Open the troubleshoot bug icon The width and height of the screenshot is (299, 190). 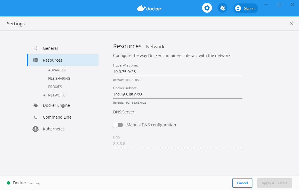(x=222, y=8)
